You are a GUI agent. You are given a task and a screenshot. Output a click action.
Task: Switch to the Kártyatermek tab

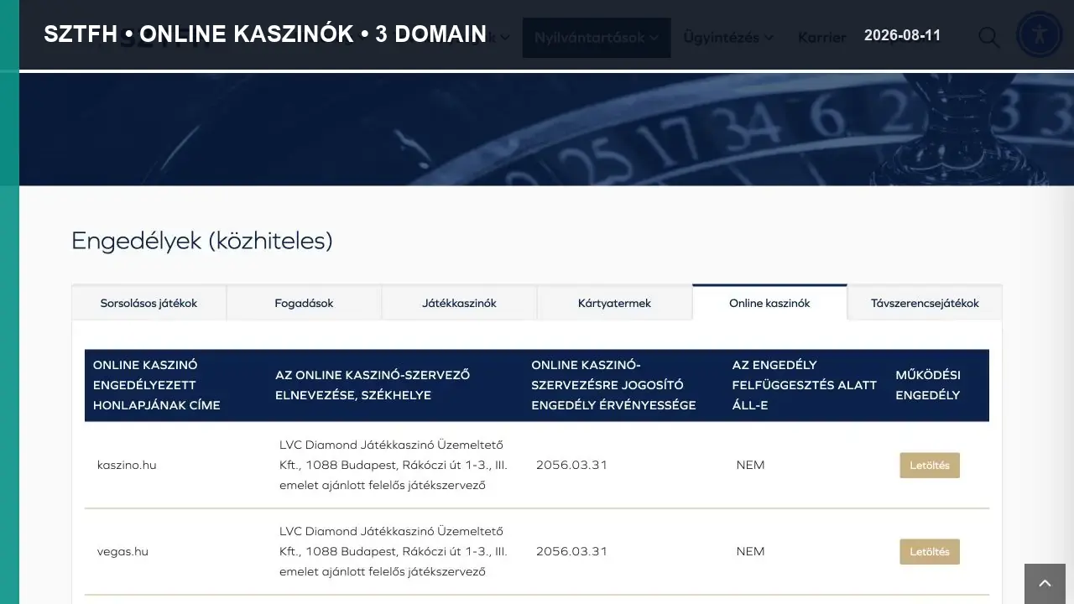[x=614, y=303]
